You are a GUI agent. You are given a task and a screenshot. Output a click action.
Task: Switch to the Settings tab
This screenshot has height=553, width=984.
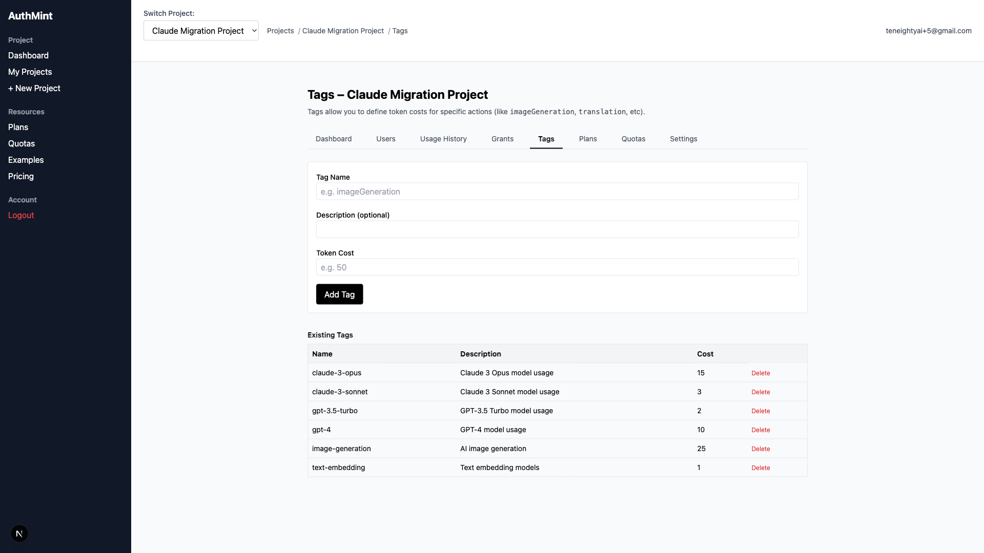coord(684,139)
